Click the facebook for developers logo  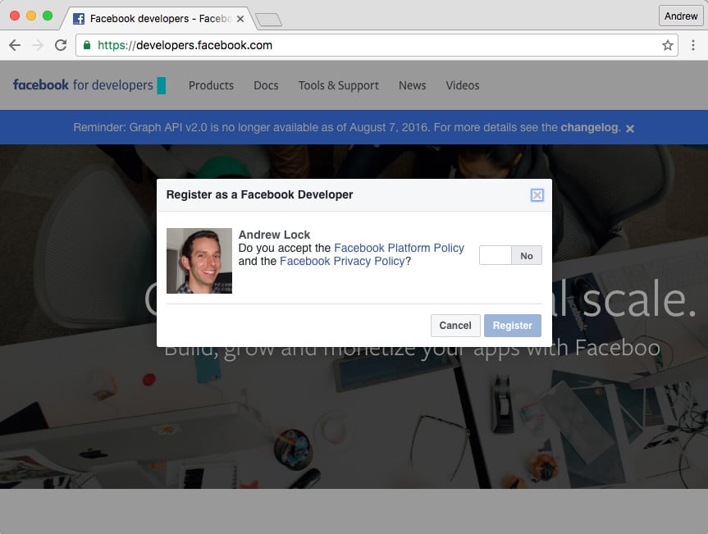pos(89,84)
